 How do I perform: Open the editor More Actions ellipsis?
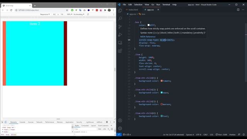(243, 10)
